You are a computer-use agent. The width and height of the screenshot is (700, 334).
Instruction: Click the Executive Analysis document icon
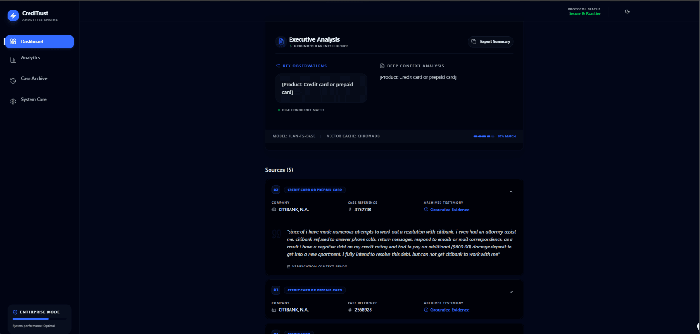pyautogui.click(x=281, y=41)
